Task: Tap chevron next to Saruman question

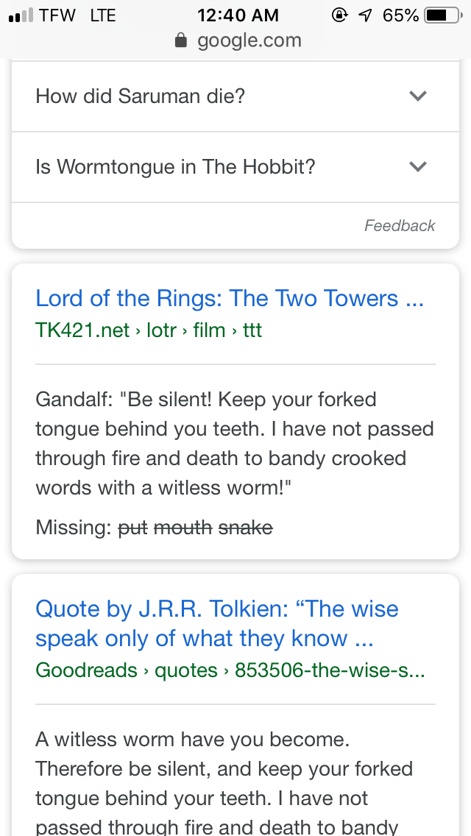Action: coord(418,96)
